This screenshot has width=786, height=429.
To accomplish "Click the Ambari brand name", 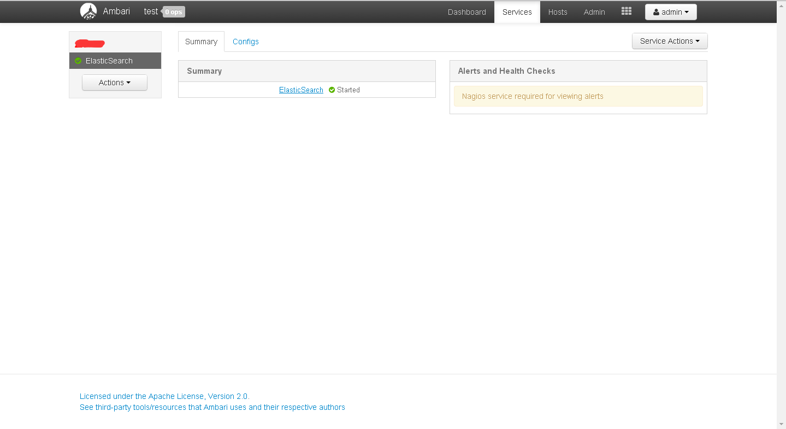I will (x=116, y=11).
